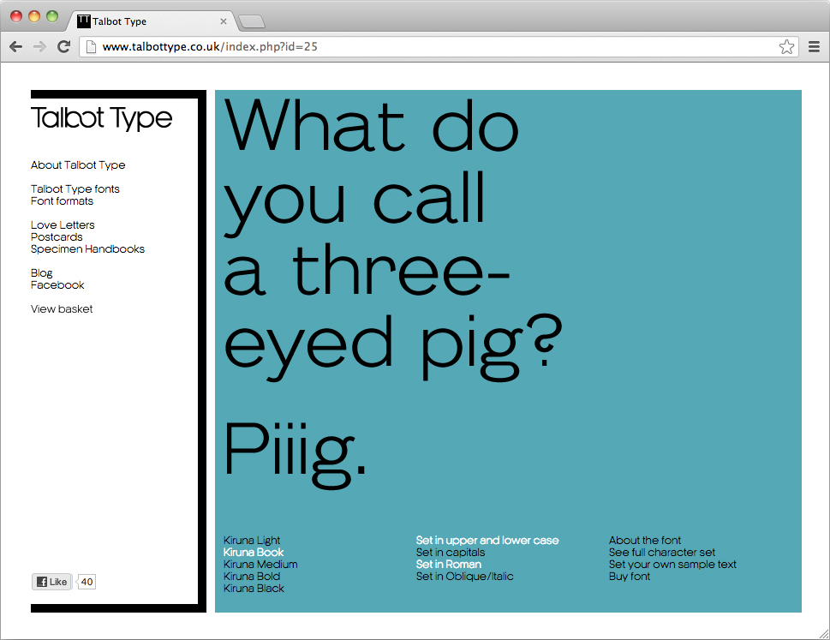Choose Set in Oblique/Italic

465,577
